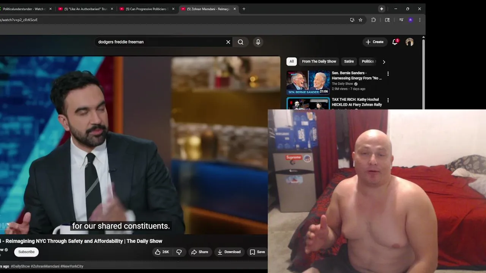Open the media controls icon in toolbar
This screenshot has height=273, width=486.
[401, 20]
